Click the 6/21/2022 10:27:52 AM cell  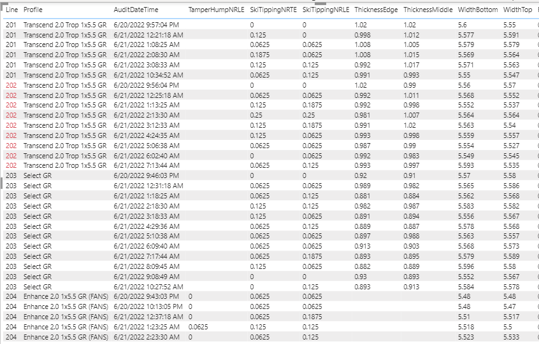(148, 287)
